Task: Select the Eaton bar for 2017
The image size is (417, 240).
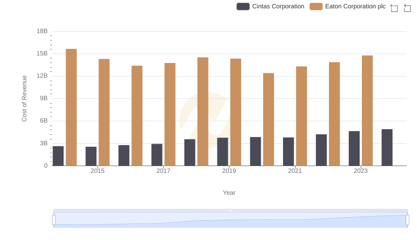Action: (170, 115)
